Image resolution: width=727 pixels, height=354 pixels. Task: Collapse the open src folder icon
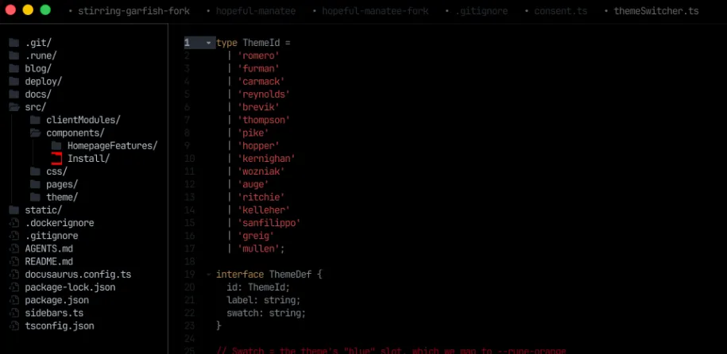pyautogui.click(x=14, y=107)
